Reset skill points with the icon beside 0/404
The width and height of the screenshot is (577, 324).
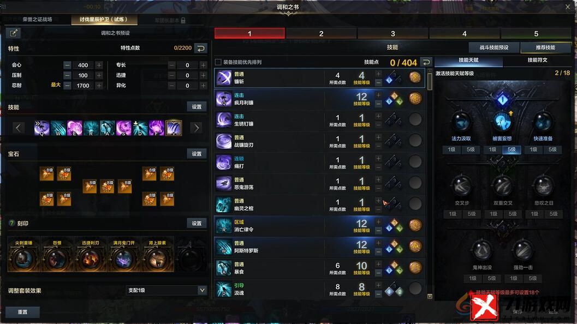pyautogui.click(x=426, y=62)
